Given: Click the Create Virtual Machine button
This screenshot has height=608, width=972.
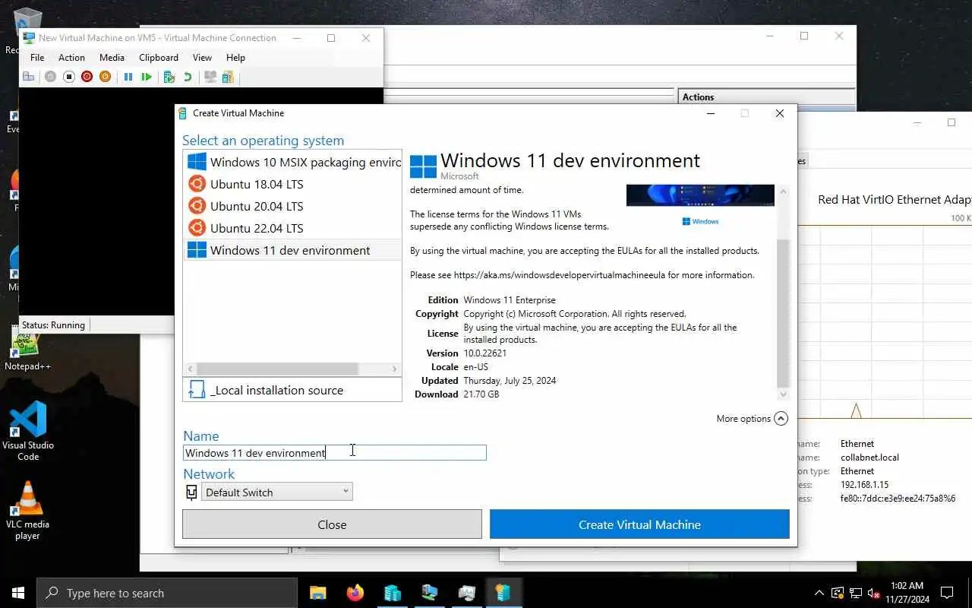Looking at the screenshot, I should 639,524.
